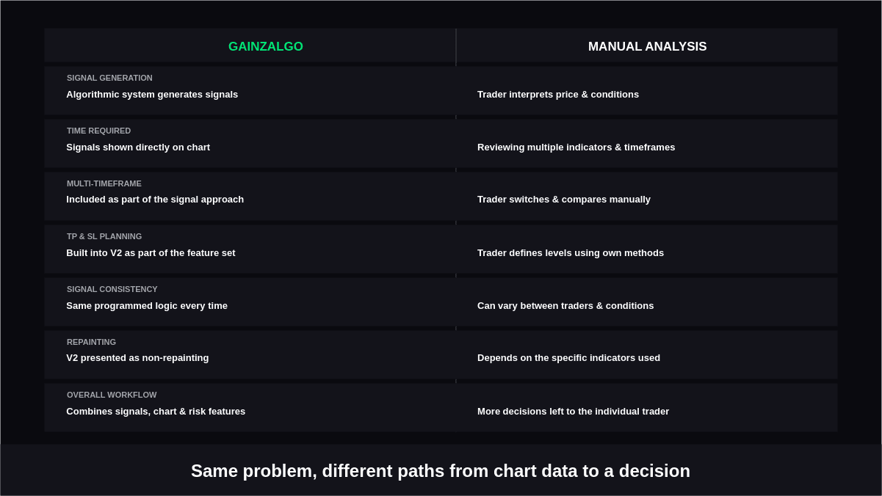Click 'Can vary between traders & conditions'
Screen dimensions: 882x496
[565, 306]
